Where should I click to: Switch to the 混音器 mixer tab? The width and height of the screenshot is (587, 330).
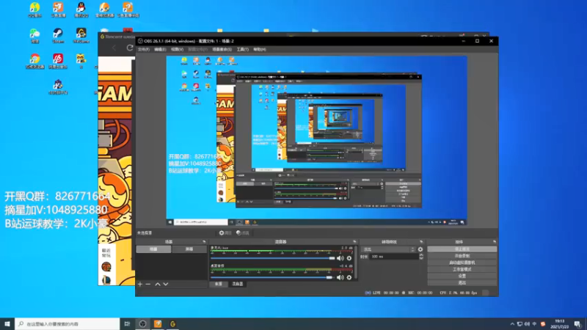point(238,284)
